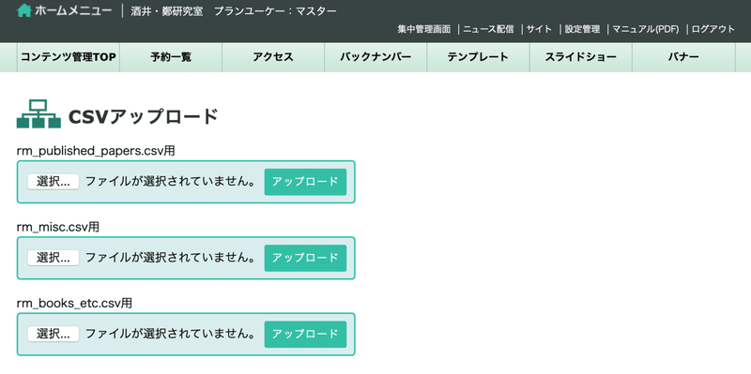Image resolution: width=751 pixels, height=374 pixels.
Task: Open the アクセス tab
Action: pos(273,57)
